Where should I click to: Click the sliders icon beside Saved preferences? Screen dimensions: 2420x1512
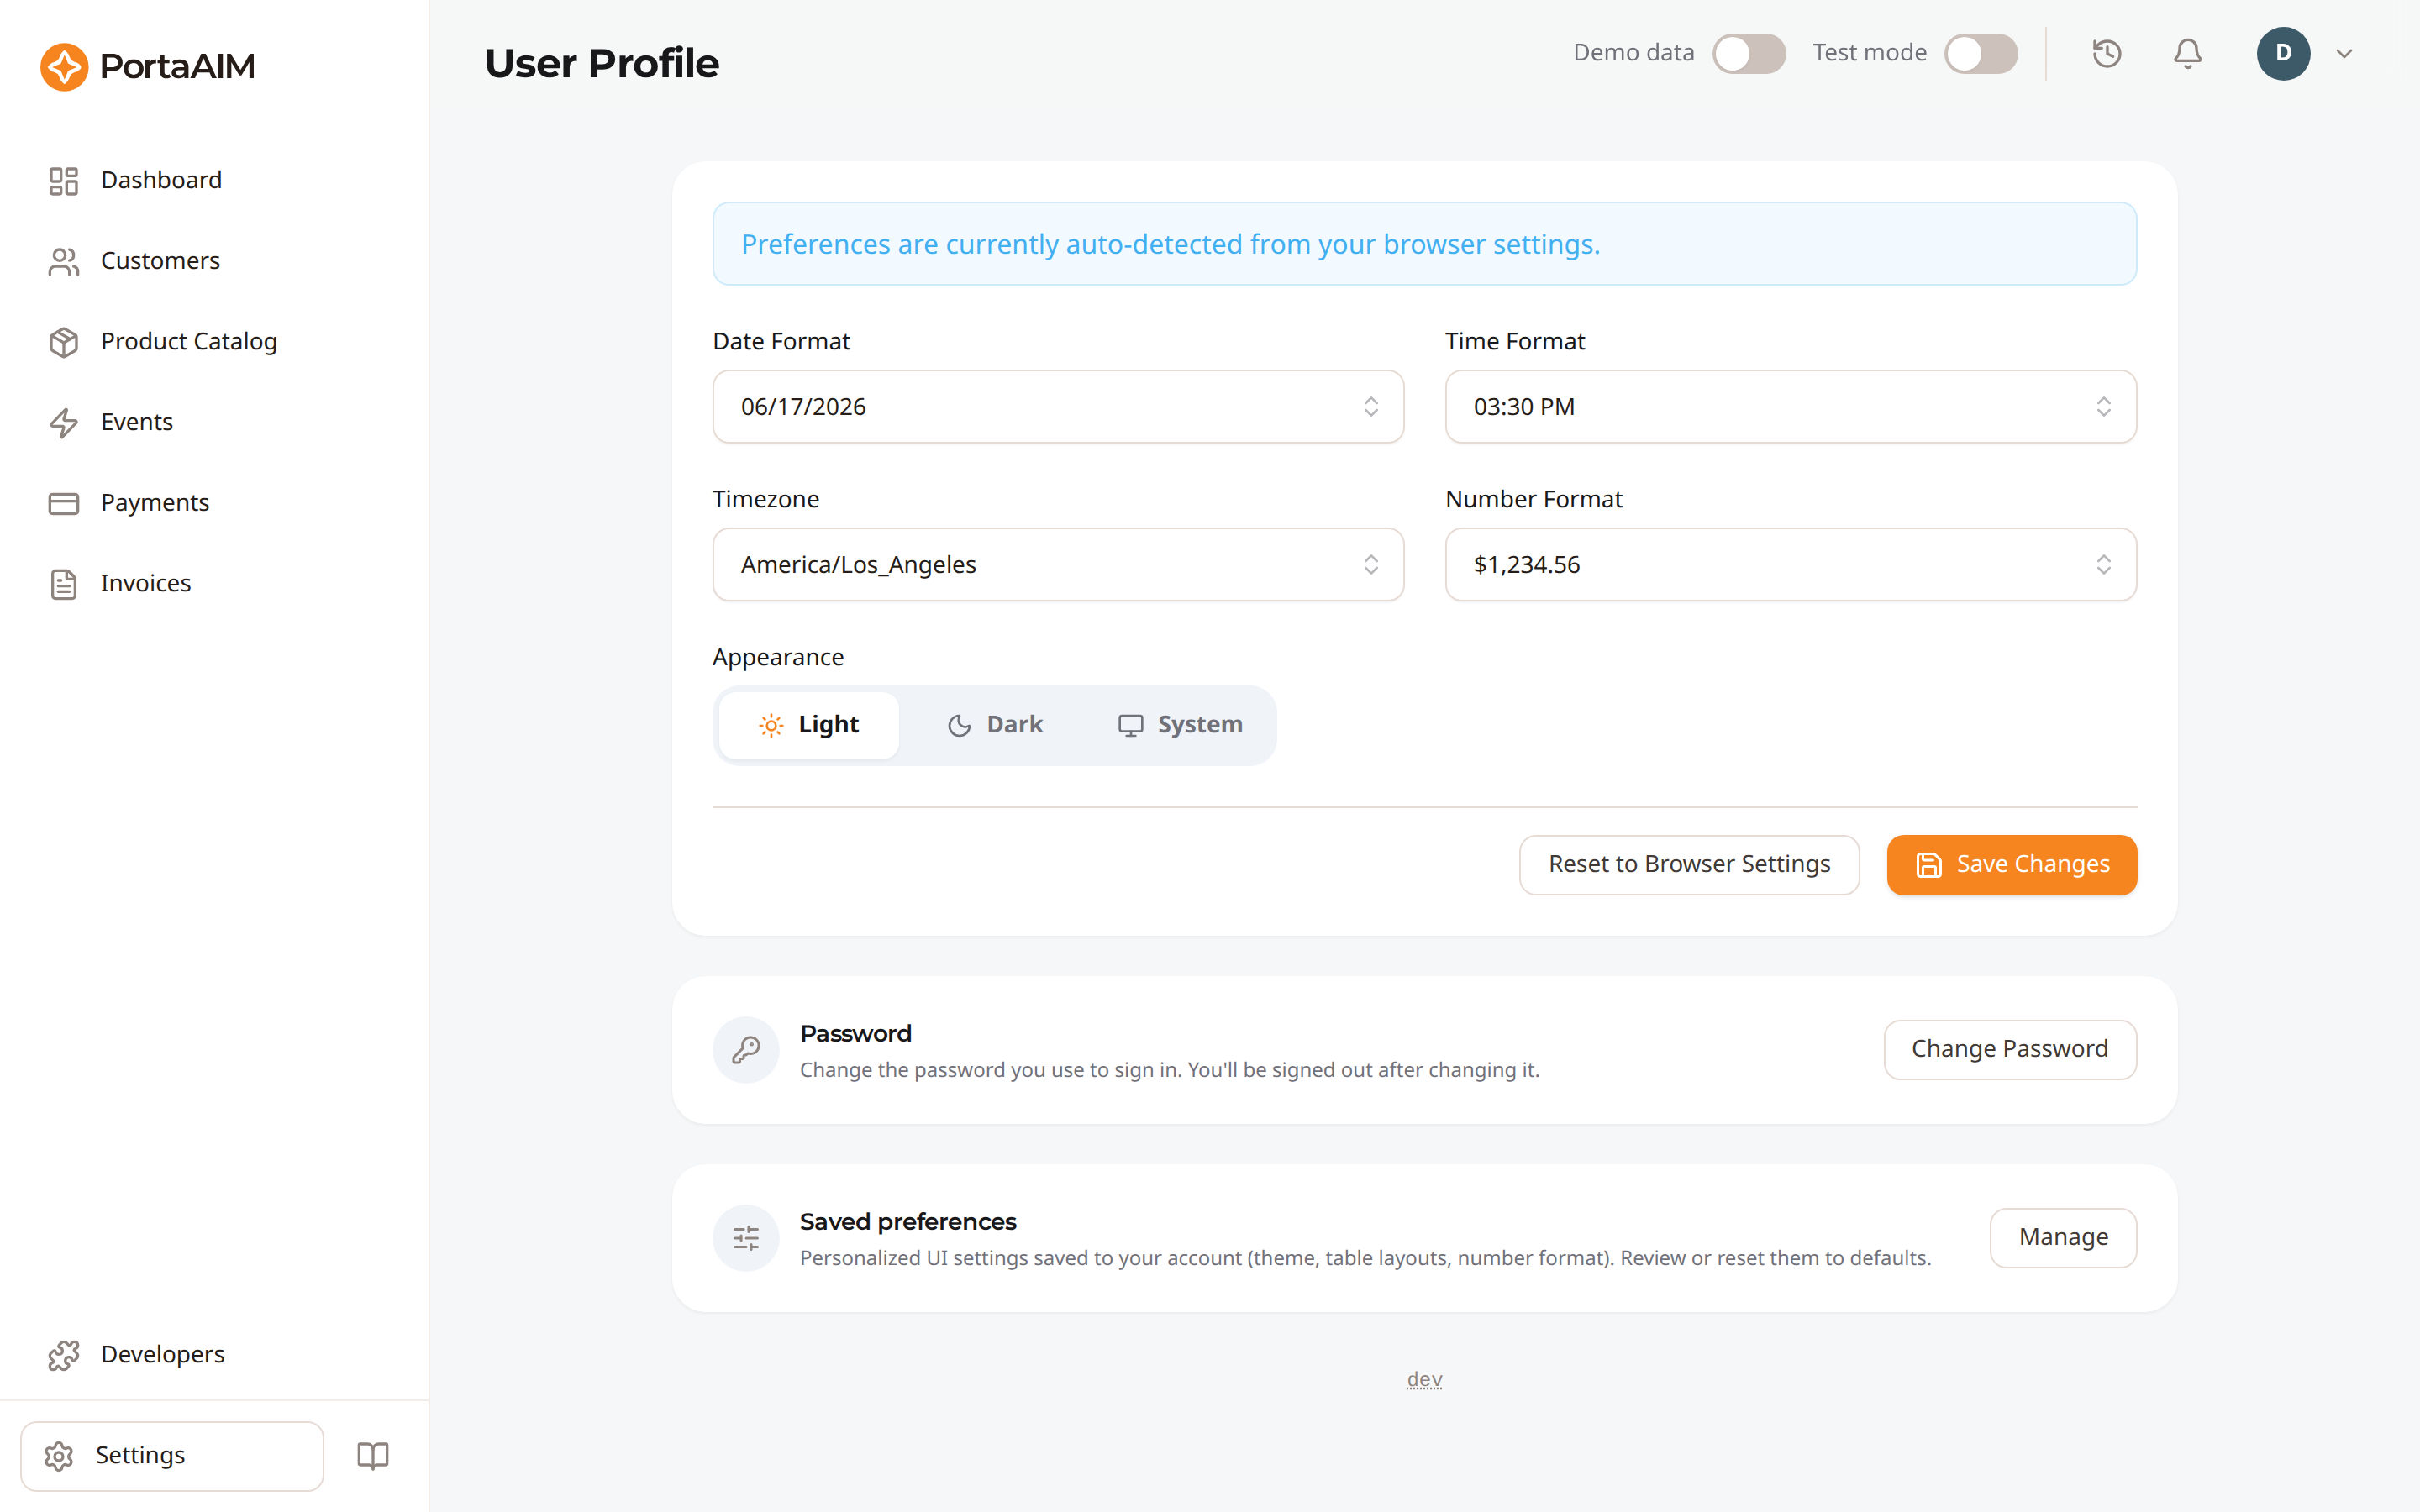pos(746,1238)
